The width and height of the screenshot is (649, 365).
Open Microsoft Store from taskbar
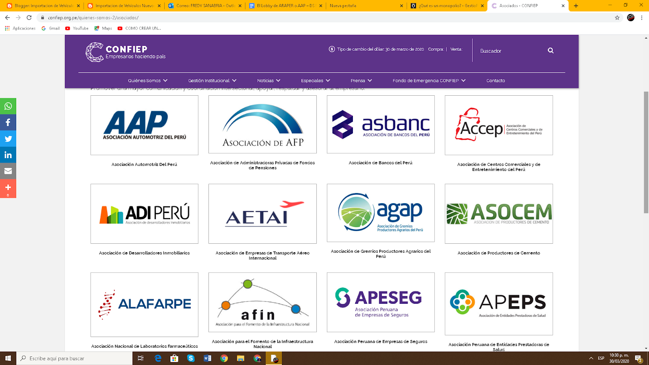point(174,358)
